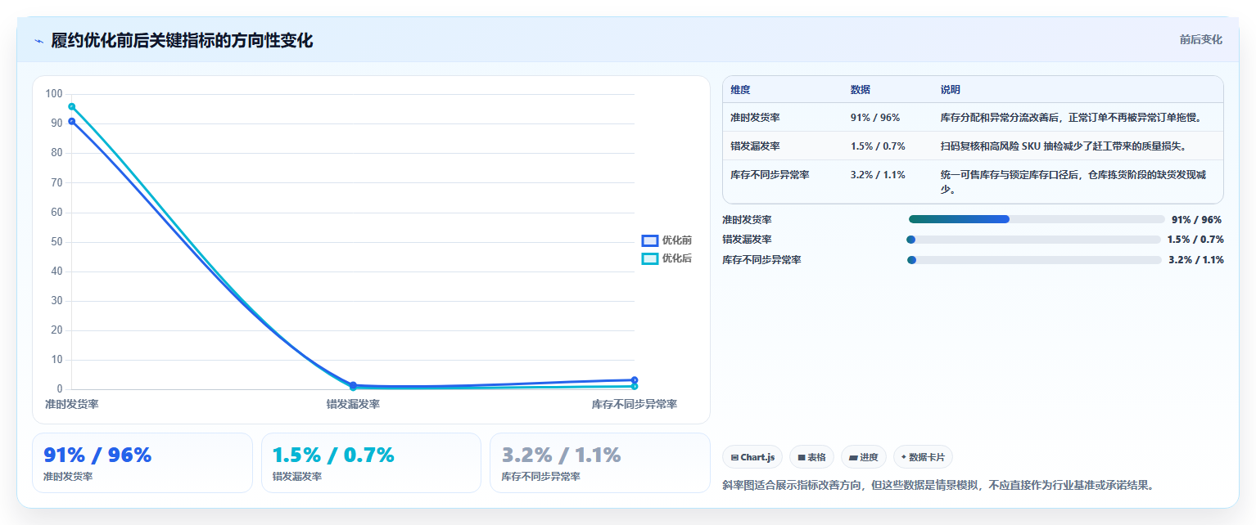Toggle the 优化前 legend entry
The height and width of the screenshot is (525, 1256).
666,240
